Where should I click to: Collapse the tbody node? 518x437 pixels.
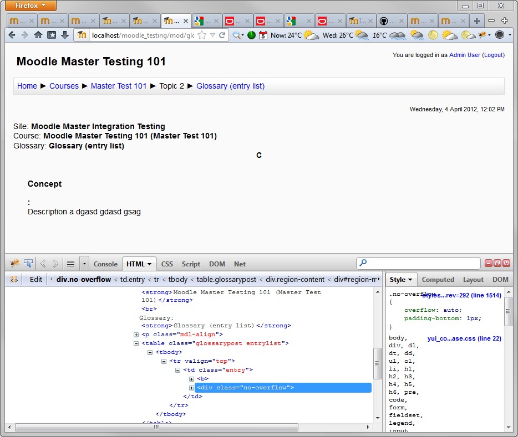point(150,352)
